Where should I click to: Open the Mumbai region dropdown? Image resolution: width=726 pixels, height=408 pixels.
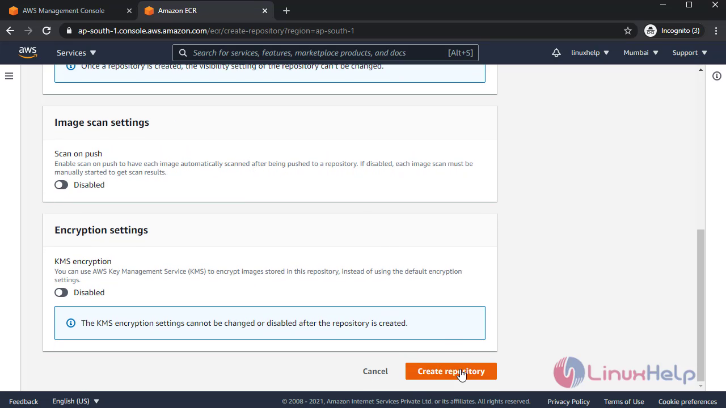[x=641, y=53]
